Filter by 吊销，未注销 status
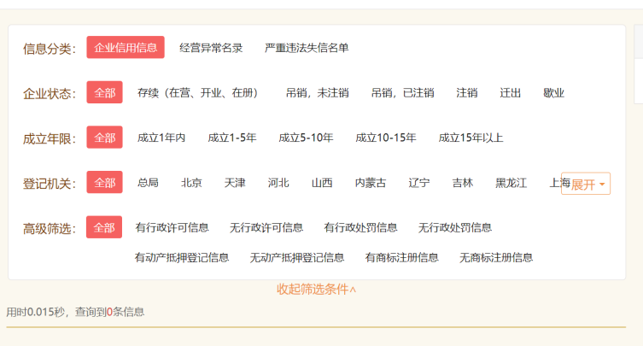This screenshot has height=346, width=643. point(317,93)
